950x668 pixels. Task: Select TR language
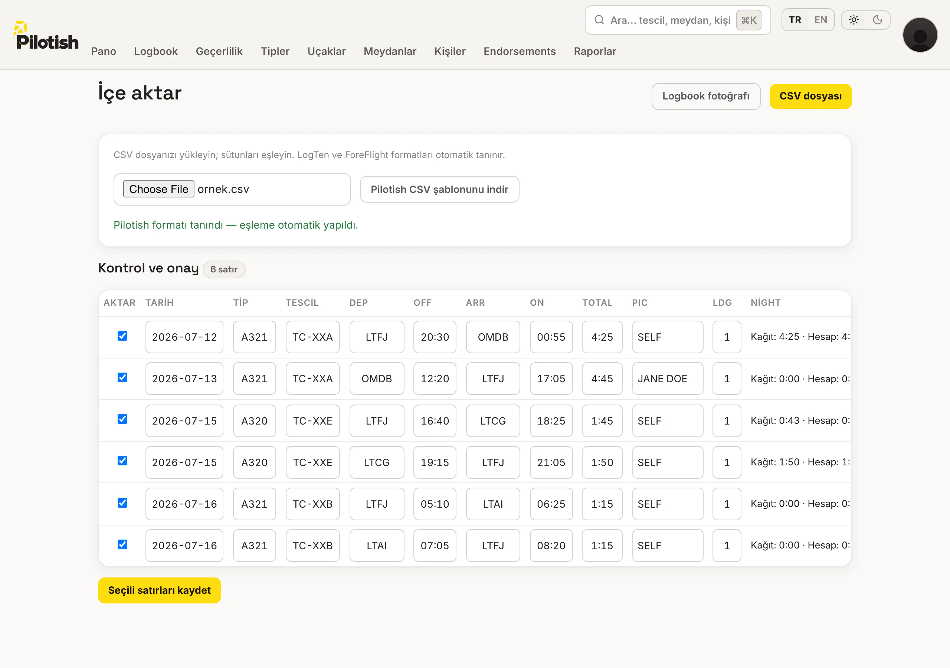coord(795,20)
